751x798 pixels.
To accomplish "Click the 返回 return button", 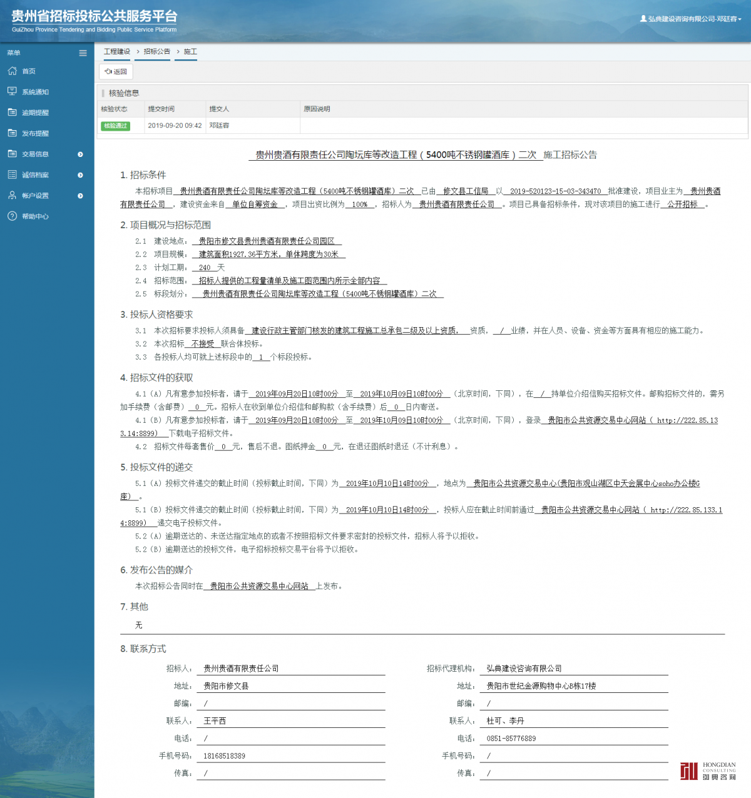I will point(115,71).
